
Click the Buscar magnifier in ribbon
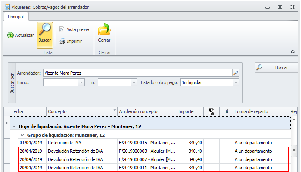point(44,35)
